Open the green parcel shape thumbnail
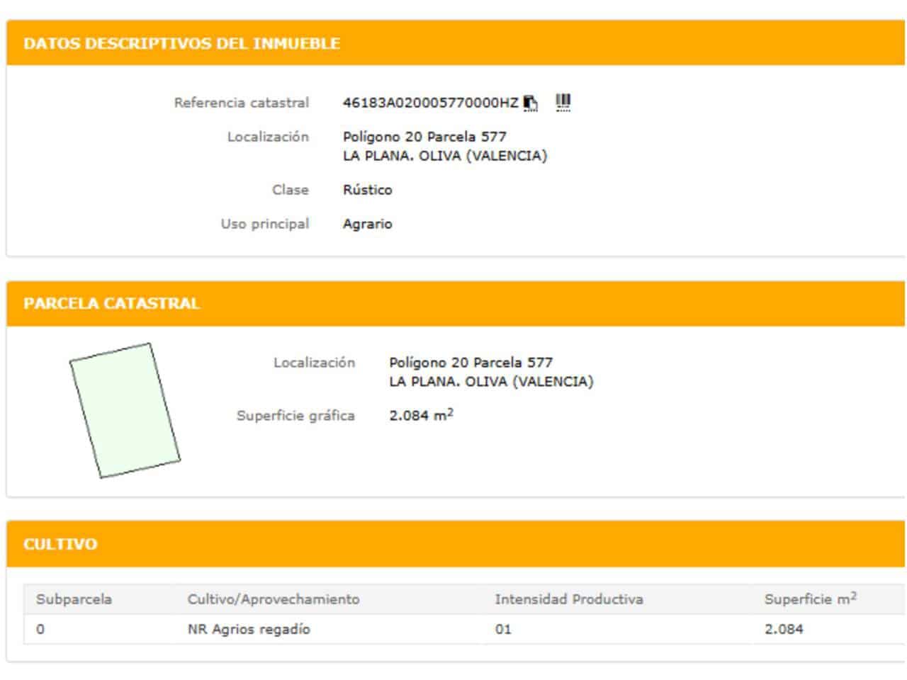907x680 pixels. (x=125, y=411)
